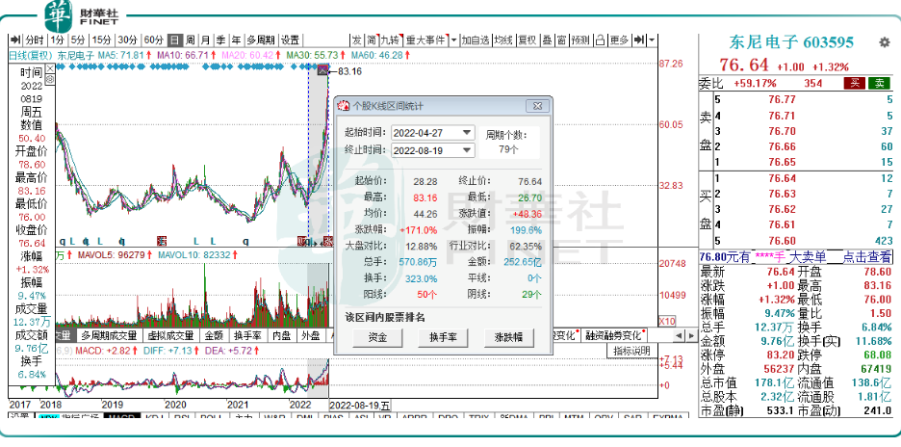Select 多周期成交量 tab
This screenshot has height=447, width=901.
(x=109, y=335)
